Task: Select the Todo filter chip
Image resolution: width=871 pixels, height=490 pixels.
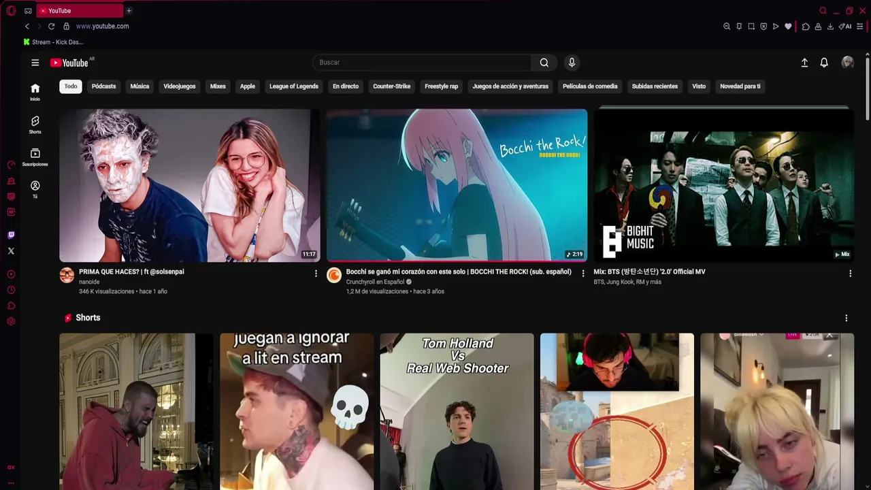Action: point(71,86)
